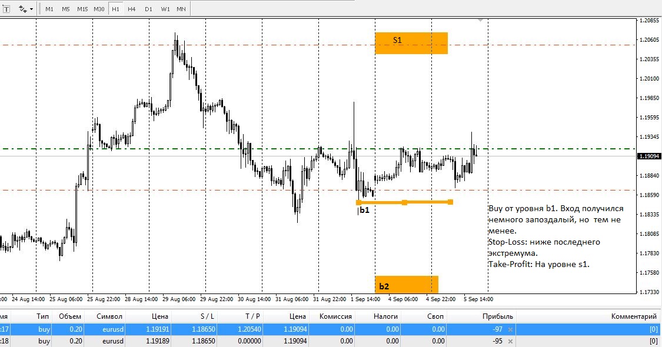This screenshot has width=662, height=347.
Task: Select the b1 text label on chart
Action: [364, 210]
